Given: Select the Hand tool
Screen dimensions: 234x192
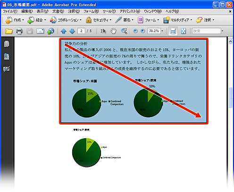Looking at the screenshot, I should click(x=113, y=31).
